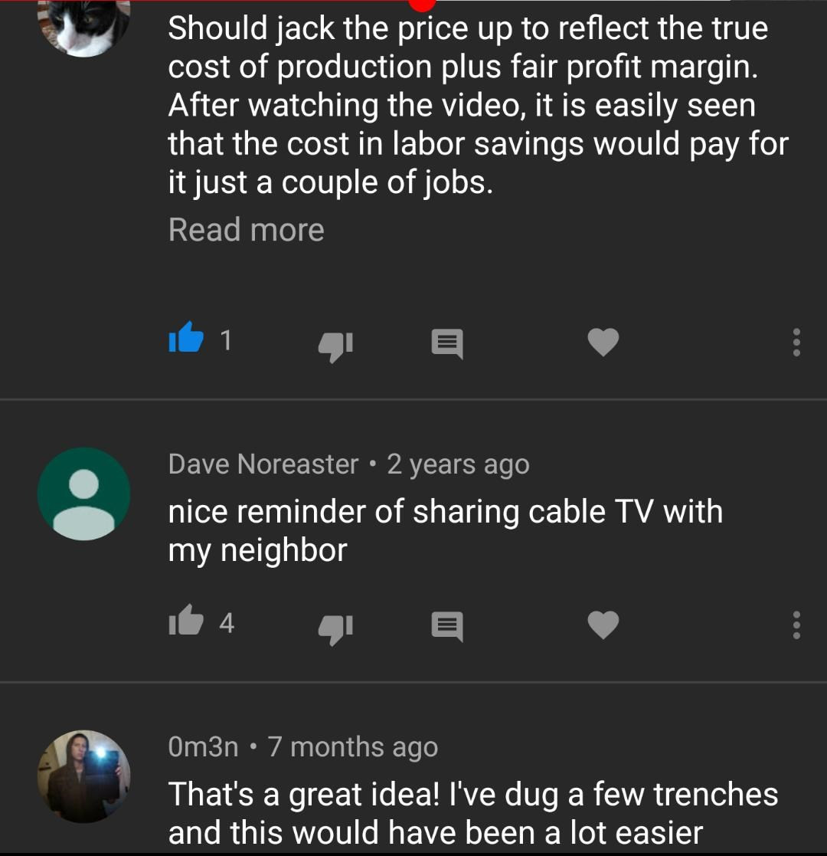Visit Om3n's channel via username
This screenshot has height=856, width=827.
[x=203, y=747]
